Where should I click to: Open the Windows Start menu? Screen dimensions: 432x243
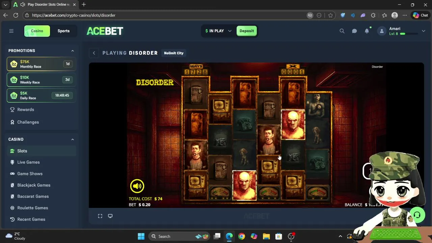point(141,236)
